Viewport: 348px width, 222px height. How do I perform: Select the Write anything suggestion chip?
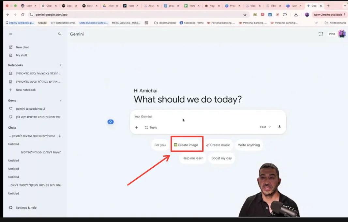click(249, 145)
